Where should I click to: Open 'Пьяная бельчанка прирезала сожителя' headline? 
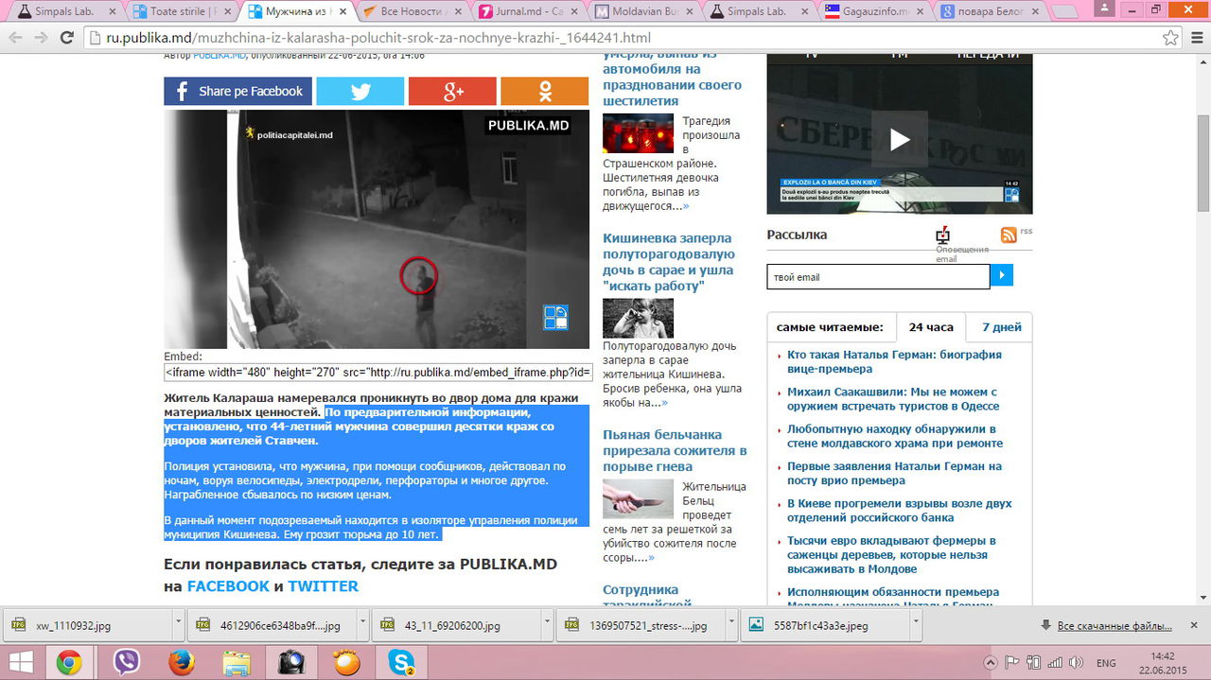click(x=675, y=450)
